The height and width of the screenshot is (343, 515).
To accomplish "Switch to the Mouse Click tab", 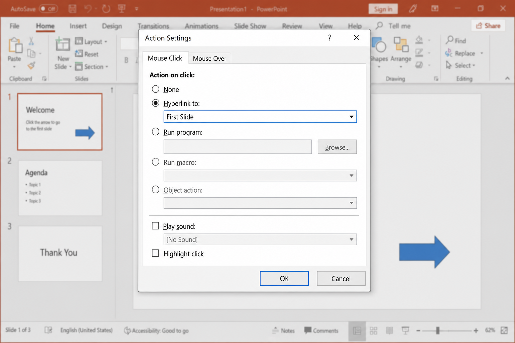I will [165, 58].
